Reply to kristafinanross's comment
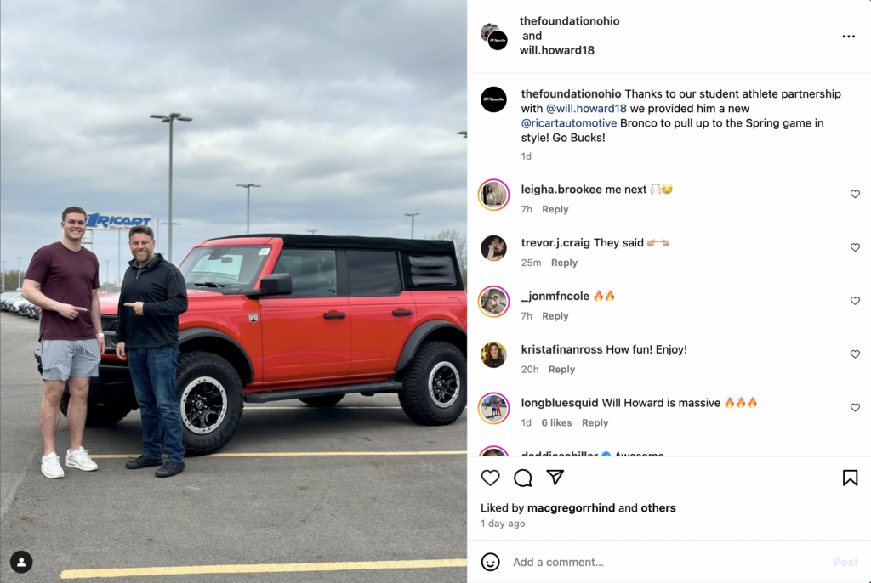The height and width of the screenshot is (583, 871). pyautogui.click(x=561, y=369)
